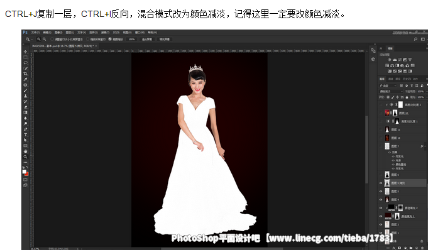Open the 图像(I) menu
This screenshot has width=428, height=250.
pos(58,33)
